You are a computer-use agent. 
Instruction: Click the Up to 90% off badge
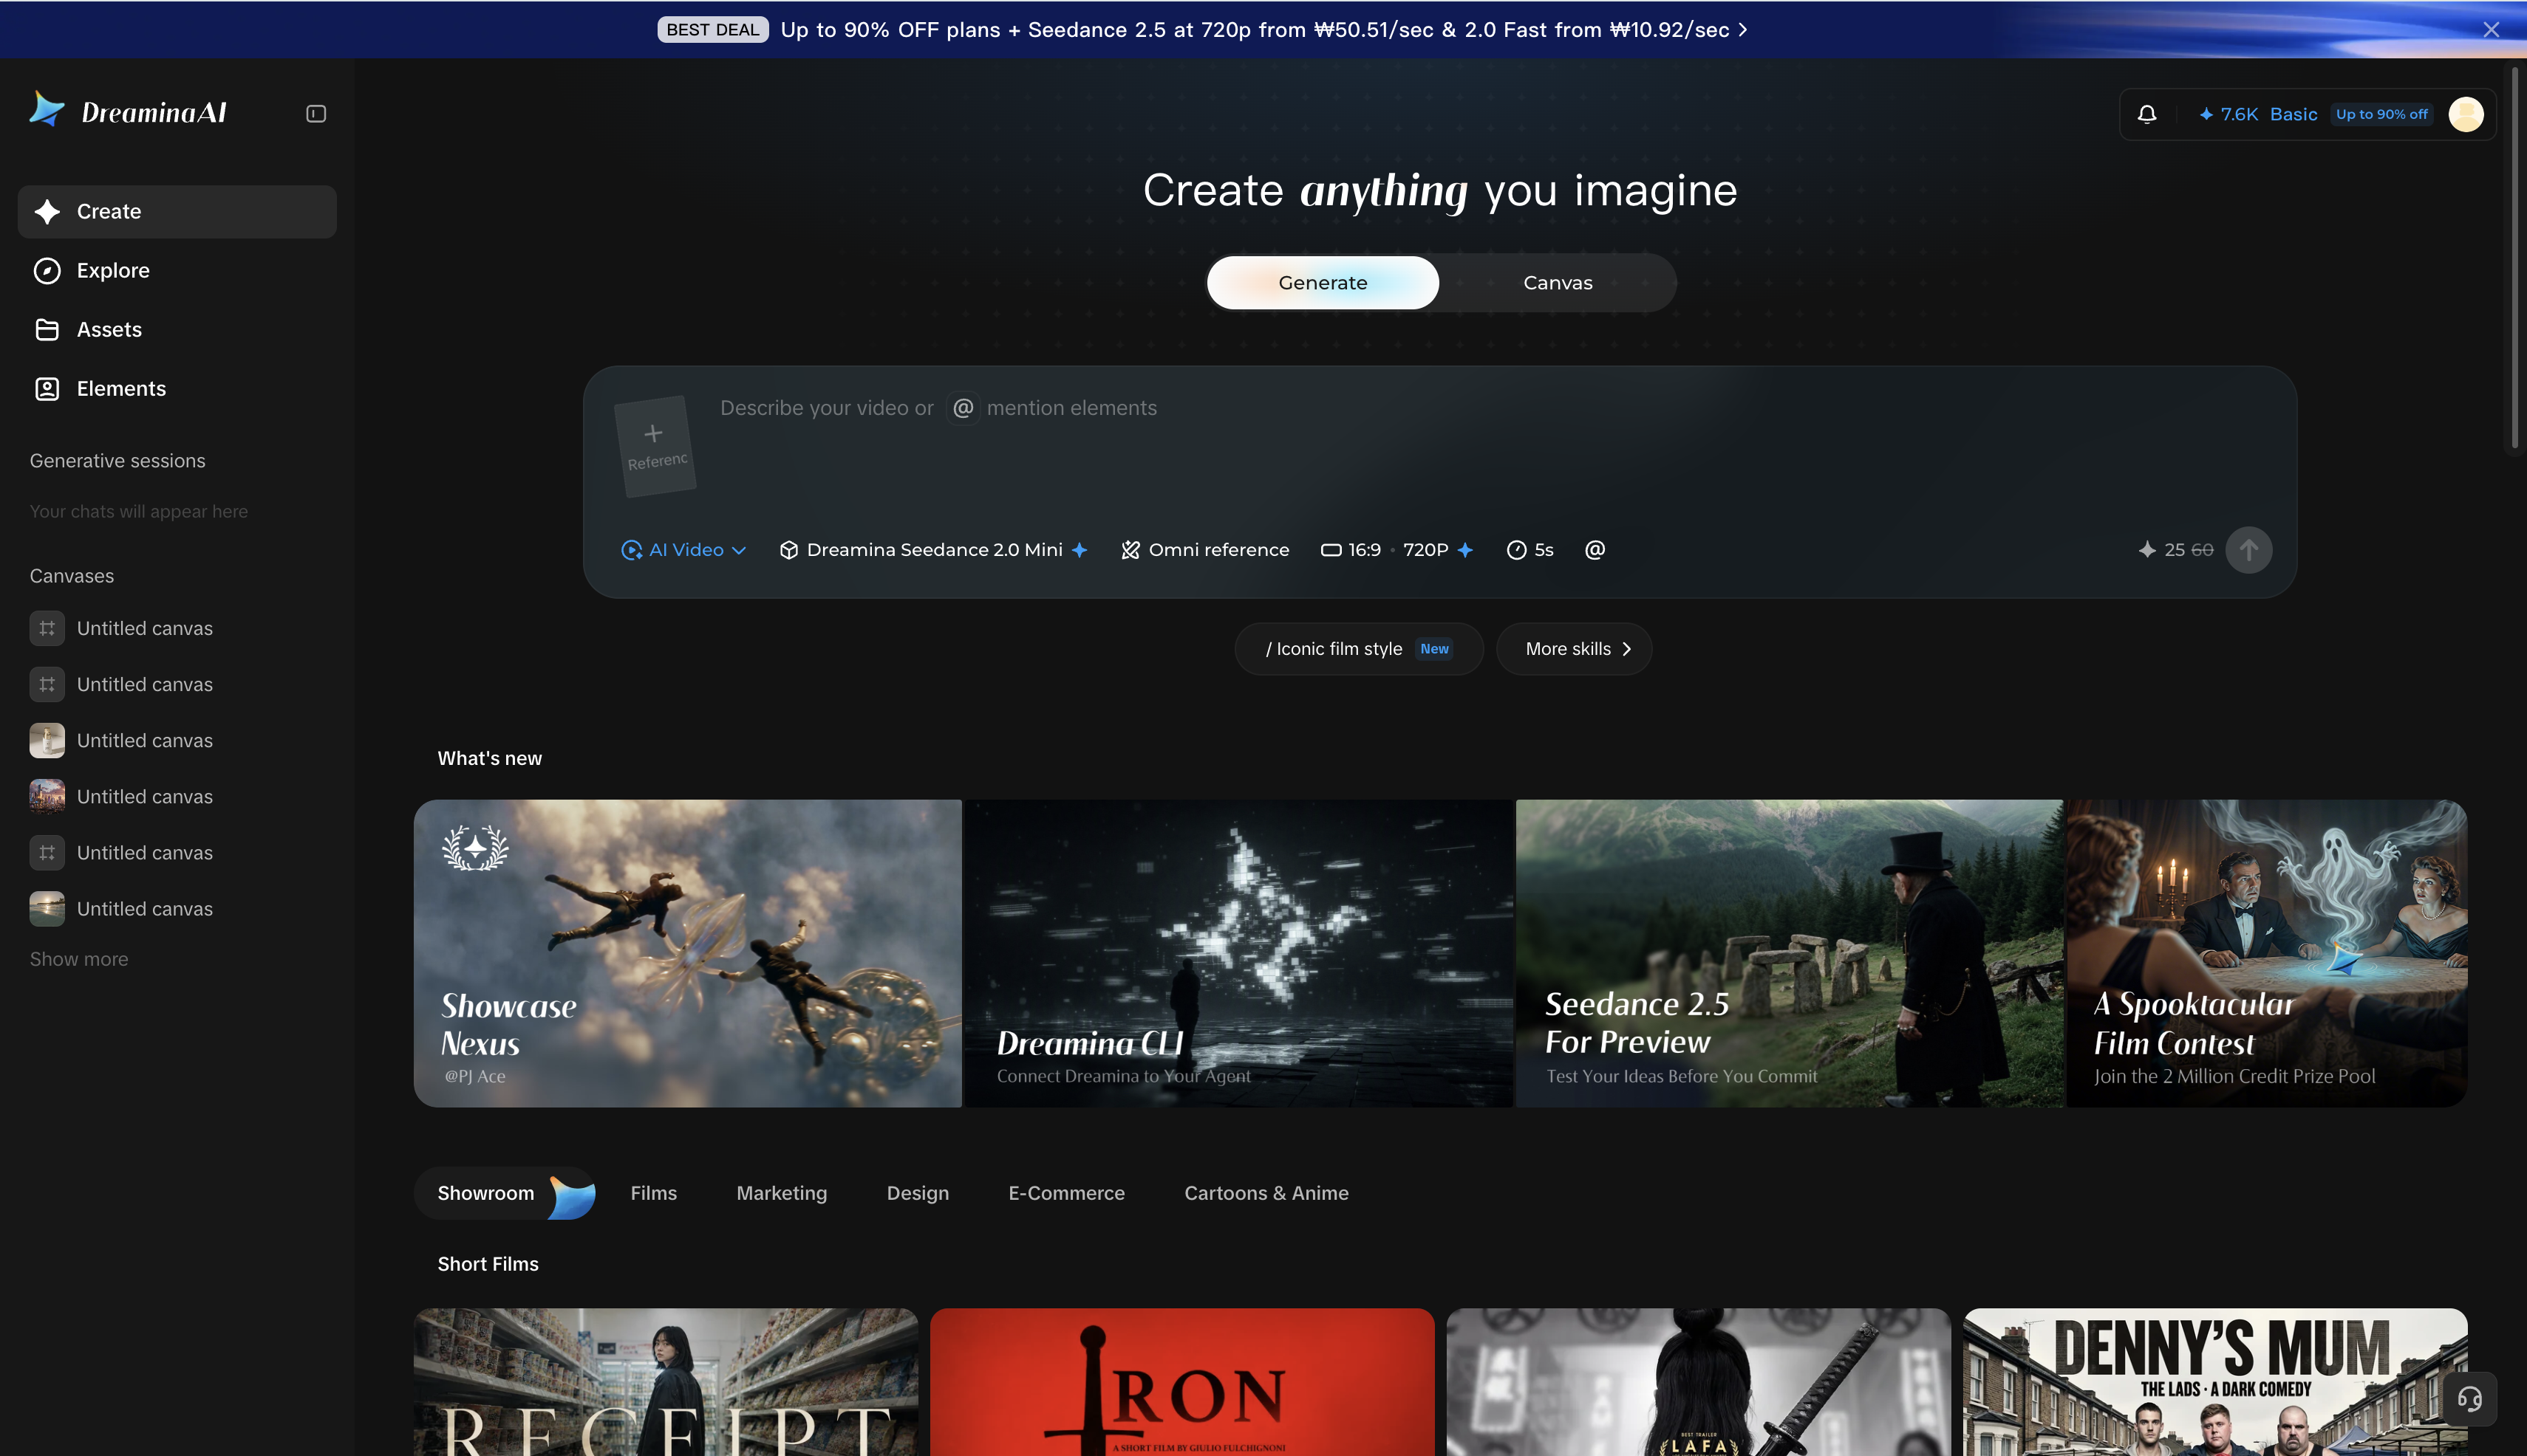pyautogui.click(x=2381, y=114)
